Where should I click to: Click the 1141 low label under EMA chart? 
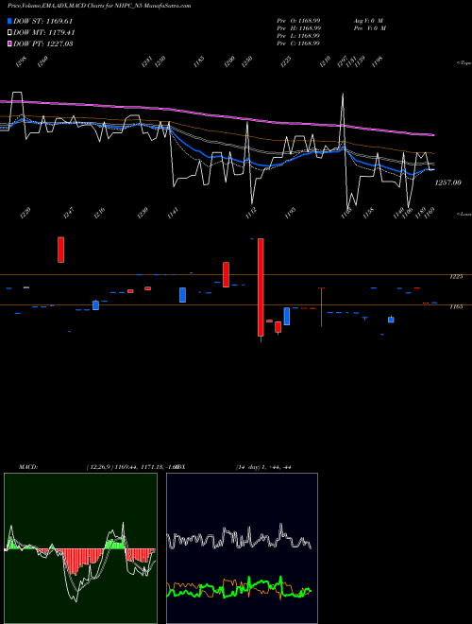(174, 213)
